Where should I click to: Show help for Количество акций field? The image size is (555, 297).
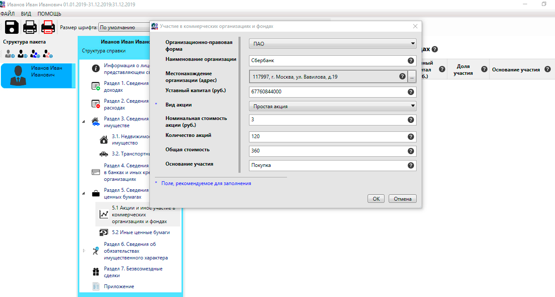click(x=411, y=137)
